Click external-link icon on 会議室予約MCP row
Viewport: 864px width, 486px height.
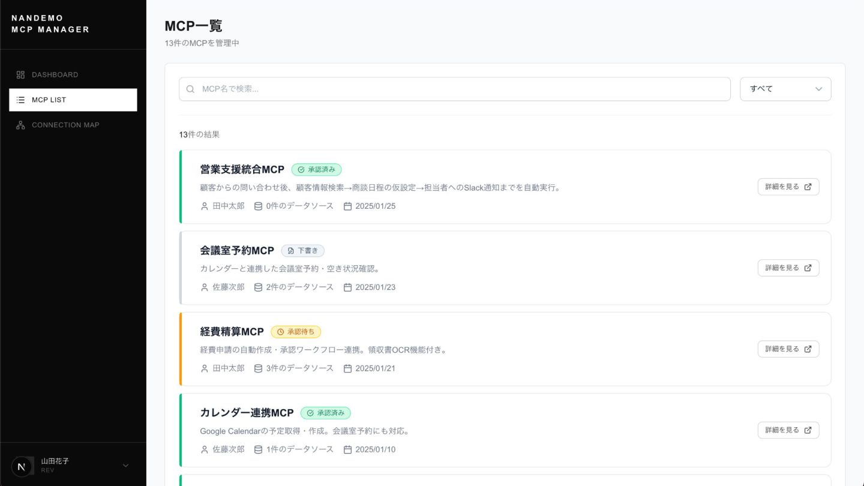pyautogui.click(x=808, y=268)
